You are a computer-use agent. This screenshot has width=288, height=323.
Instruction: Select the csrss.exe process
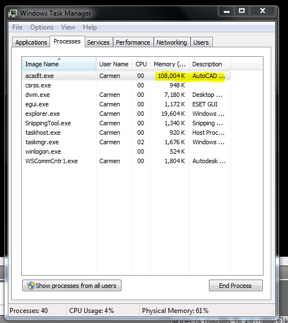126,85
